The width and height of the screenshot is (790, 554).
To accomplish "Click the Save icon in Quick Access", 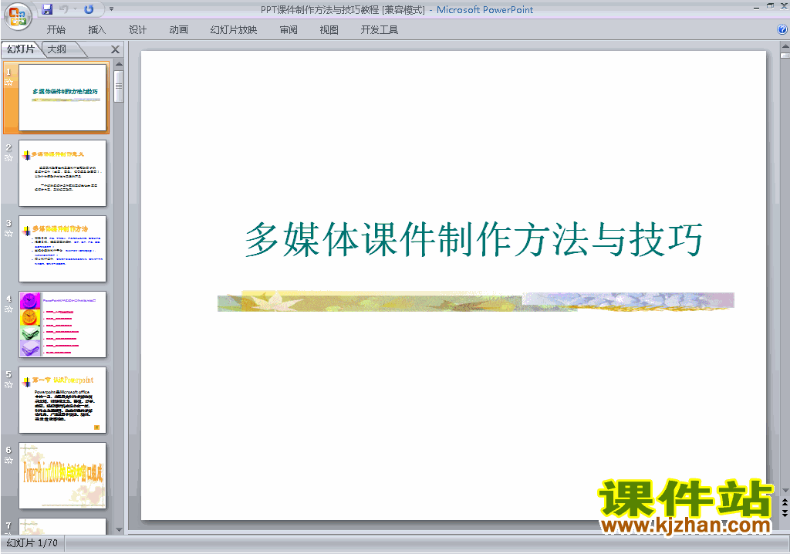I will click(47, 9).
